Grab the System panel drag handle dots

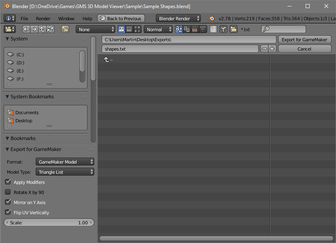[84, 39]
